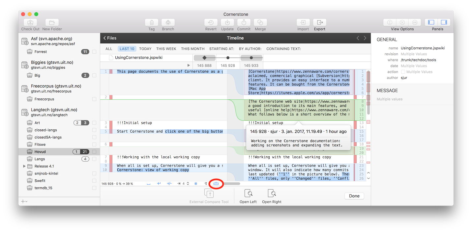This screenshot has height=232, width=472.
Task: Click Open Right
Action: (272, 196)
